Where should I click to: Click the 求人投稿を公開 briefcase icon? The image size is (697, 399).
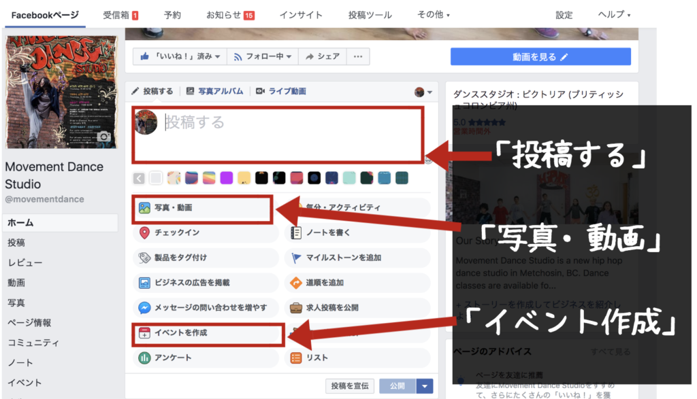[x=296, y=307]
